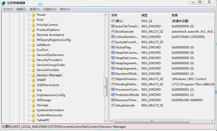Screen dimensions: 217x131
Task: Click the string icon beside BootExecute
Action: [x=113, y=31]
